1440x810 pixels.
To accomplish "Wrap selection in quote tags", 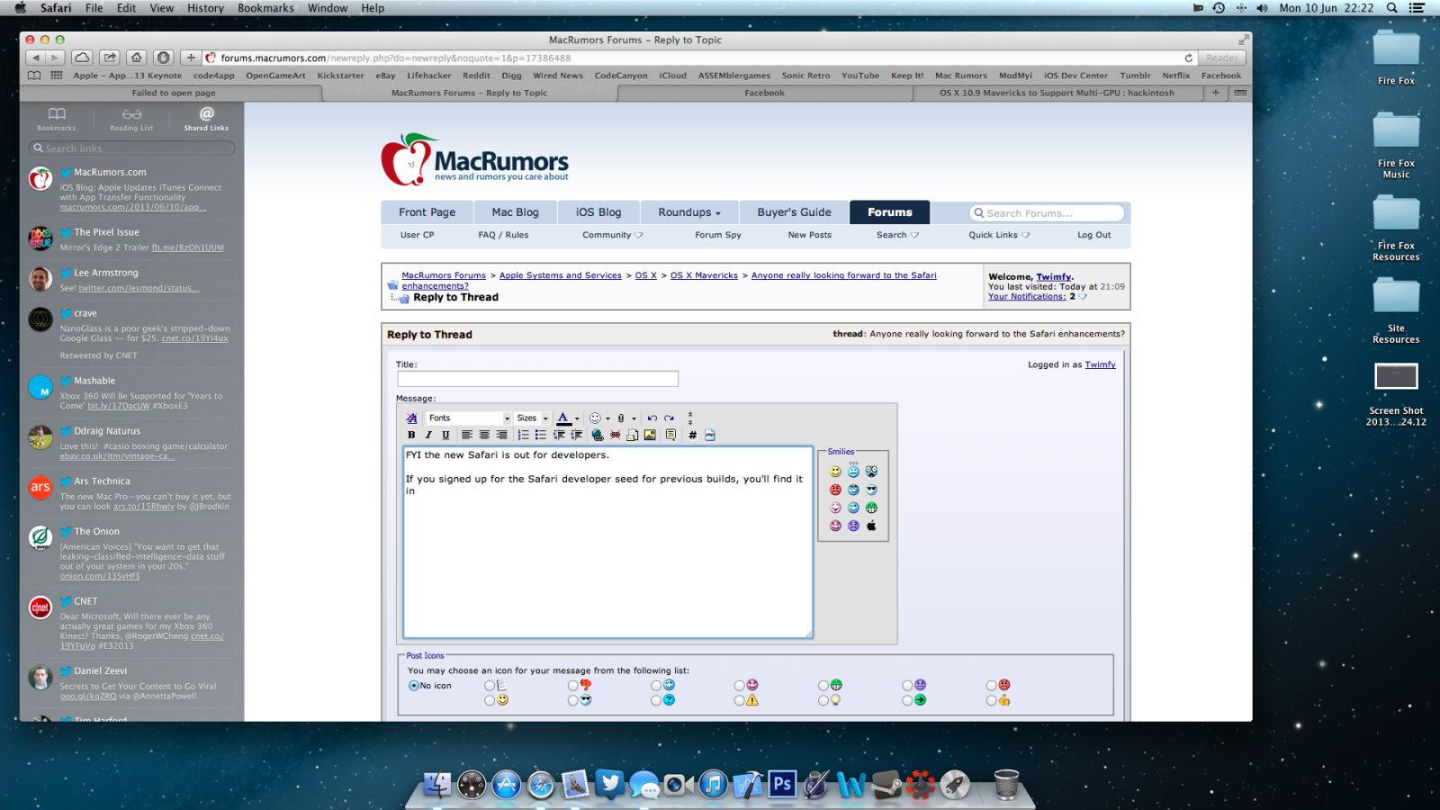I will point(670,435).
